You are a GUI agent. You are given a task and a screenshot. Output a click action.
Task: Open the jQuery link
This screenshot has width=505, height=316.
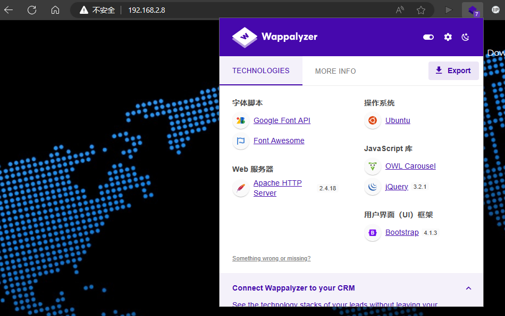click(397, 187)
